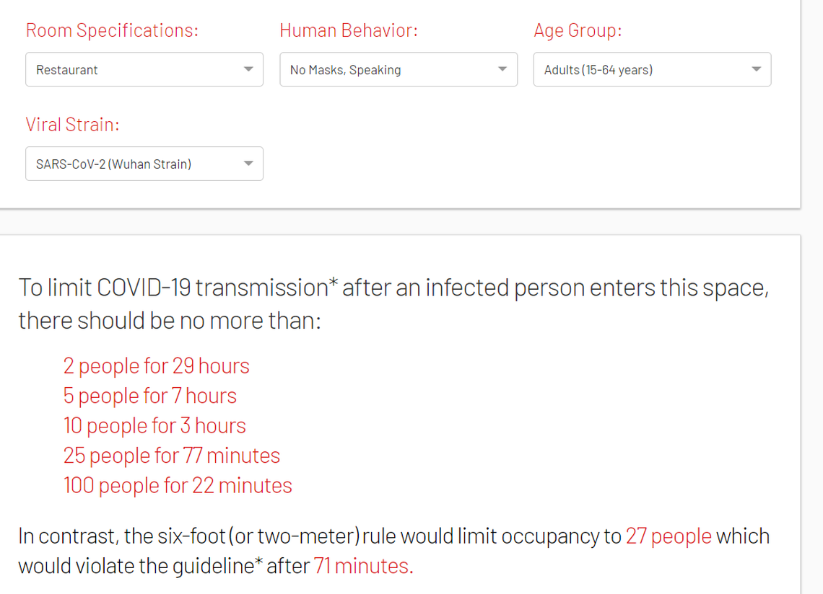The height and width of the screenshot is (594, 823).
Task: Click the 'Viral Strain:' heading
Action: pyautogui.click(x=72, y=124)
